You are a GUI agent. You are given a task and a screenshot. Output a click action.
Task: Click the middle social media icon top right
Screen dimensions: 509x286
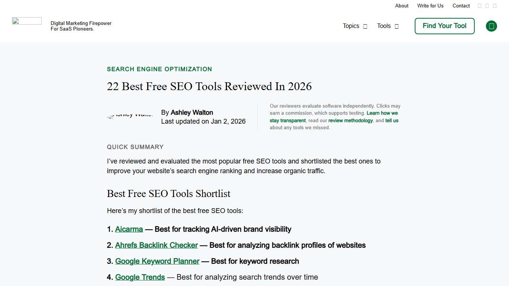(x=487, y=6)
